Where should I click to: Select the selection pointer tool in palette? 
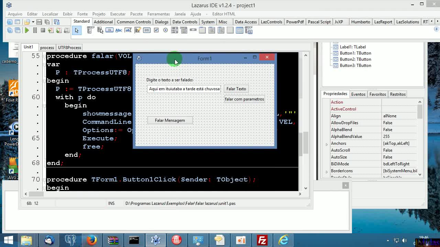pos(77,30)
